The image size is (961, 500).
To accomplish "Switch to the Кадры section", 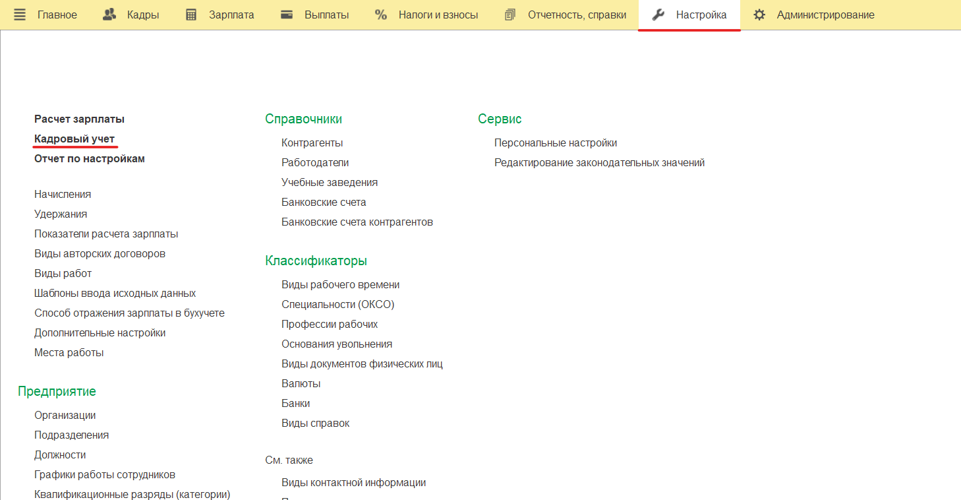I will pyautogui.click(x=143, y=15).
